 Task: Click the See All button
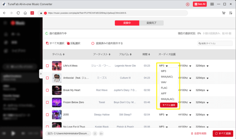click(200, 4)
